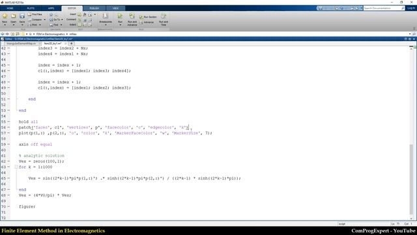The height and width of the screenshot is (235, 417).
Task: Click the Insert section icon
Action: point(79,14)
